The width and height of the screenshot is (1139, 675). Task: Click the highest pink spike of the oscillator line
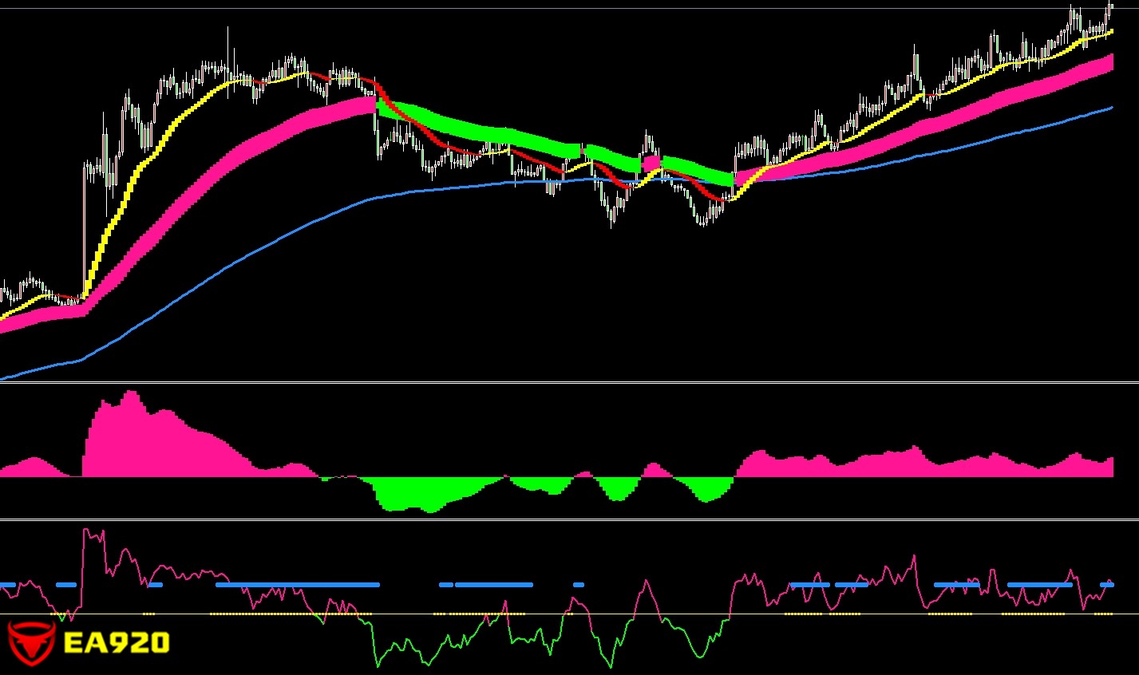(86, 531)
